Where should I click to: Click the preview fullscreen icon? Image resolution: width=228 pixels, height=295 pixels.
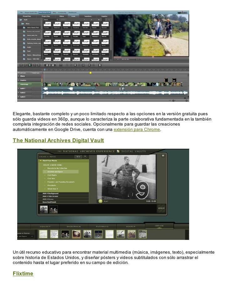[x=140, y=59]
